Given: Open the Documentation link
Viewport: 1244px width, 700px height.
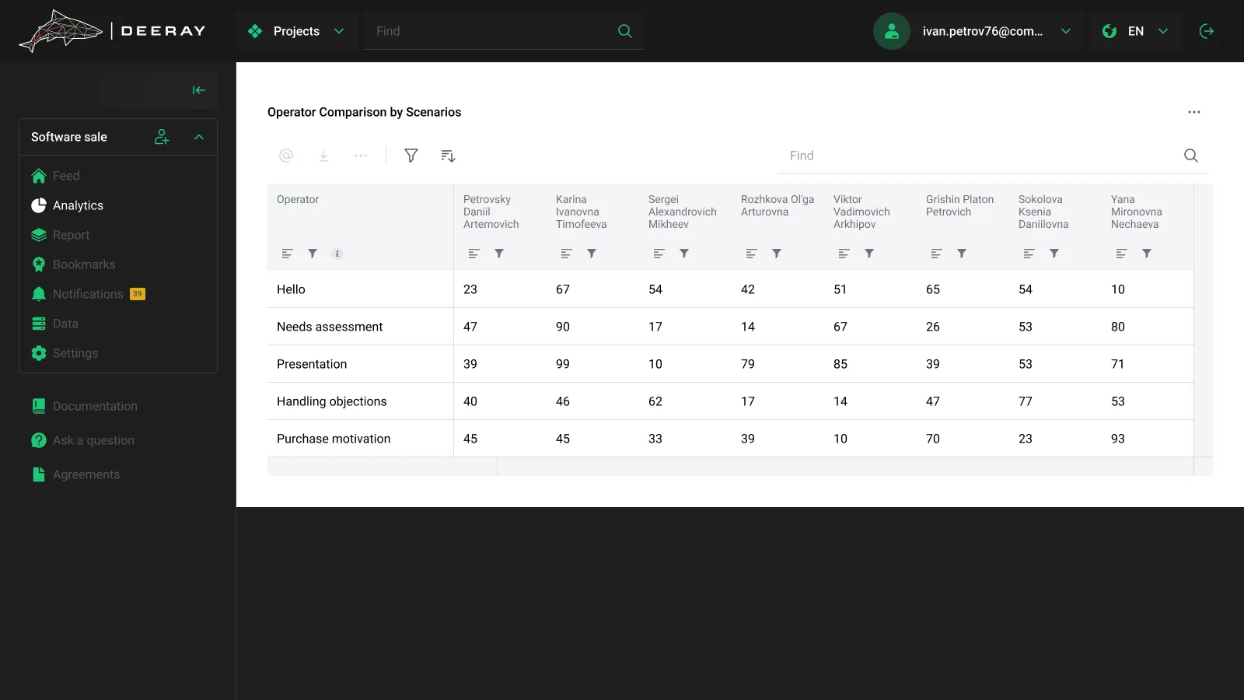Looking at the screenshot, I should point(95,406).
